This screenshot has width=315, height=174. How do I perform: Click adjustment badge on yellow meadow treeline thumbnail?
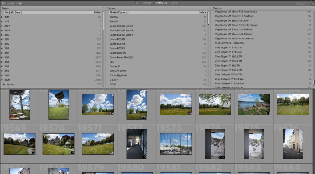[190, 113]
